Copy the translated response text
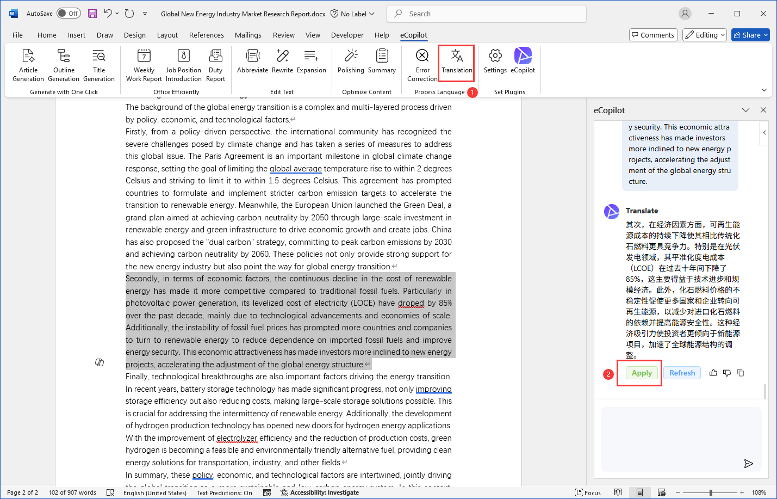Viewport: 777px width, 499px height. [x=741, y=373]
